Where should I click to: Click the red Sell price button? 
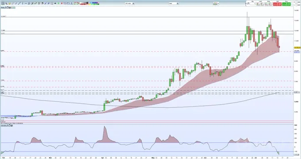[277, 4]
